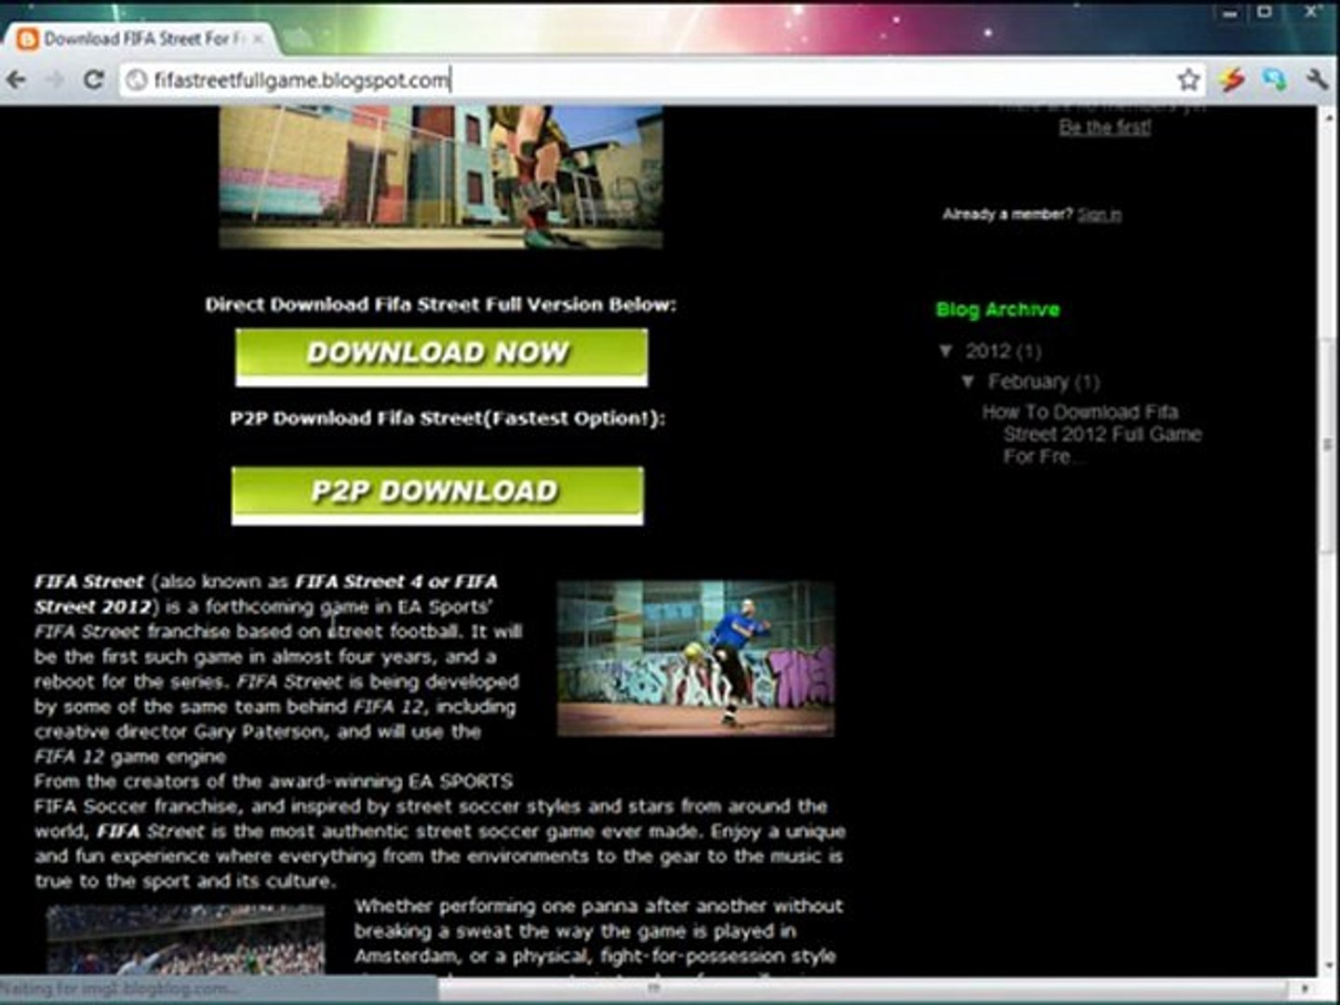Click the vertical scrollbar down arrow
The height and width of the screenshot is (1005, 1340).
1329,966
